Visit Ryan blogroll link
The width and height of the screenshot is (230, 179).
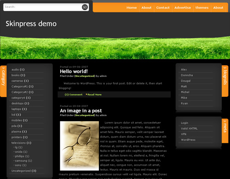184,103
